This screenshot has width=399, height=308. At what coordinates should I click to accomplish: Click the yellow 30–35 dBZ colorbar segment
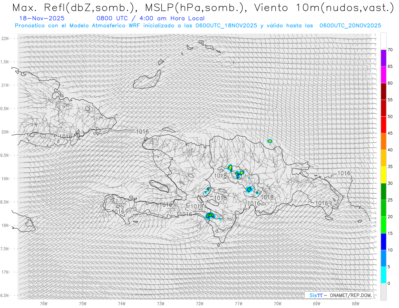point(383,175)
